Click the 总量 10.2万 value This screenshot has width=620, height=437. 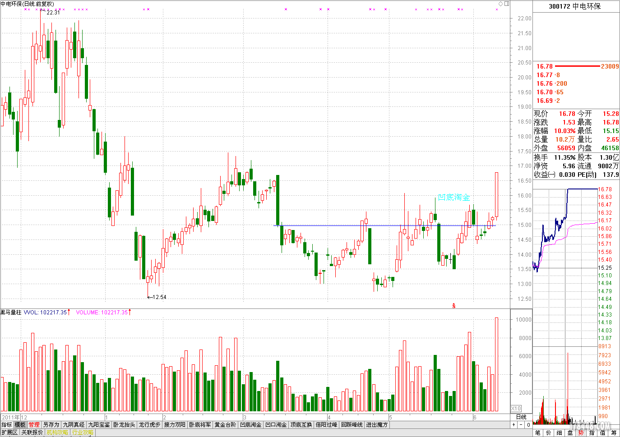point(564,139)
